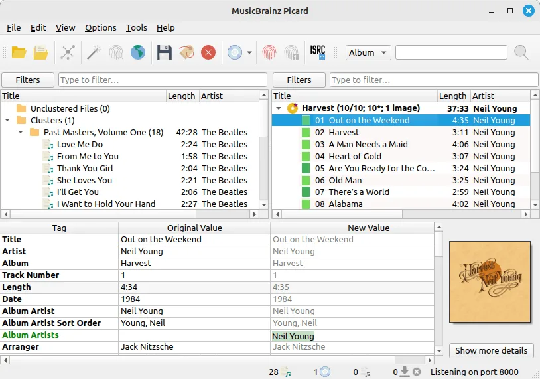Click the right pane filter text field

434,80
